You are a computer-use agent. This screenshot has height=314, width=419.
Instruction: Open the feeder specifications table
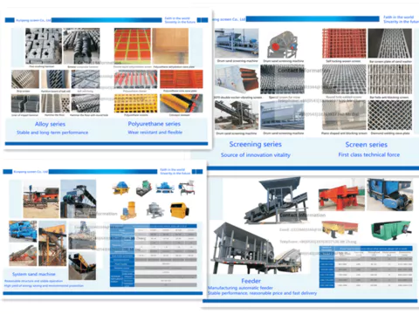tap(366, 267)
